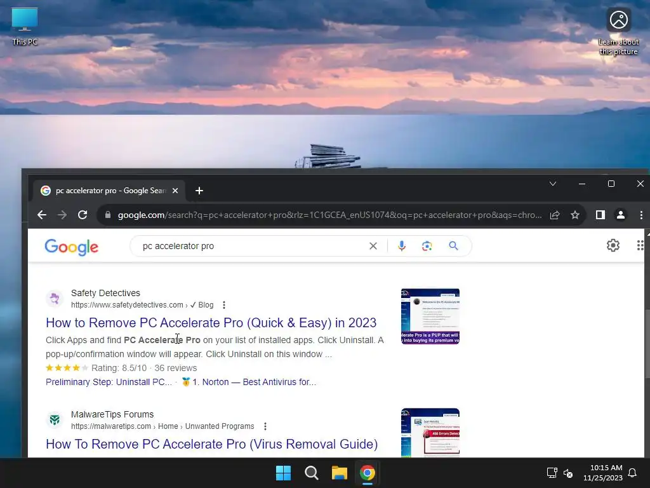Open the MalwareTips result thumbnail
Screen dimensions: 650x488
click(430, 433)
